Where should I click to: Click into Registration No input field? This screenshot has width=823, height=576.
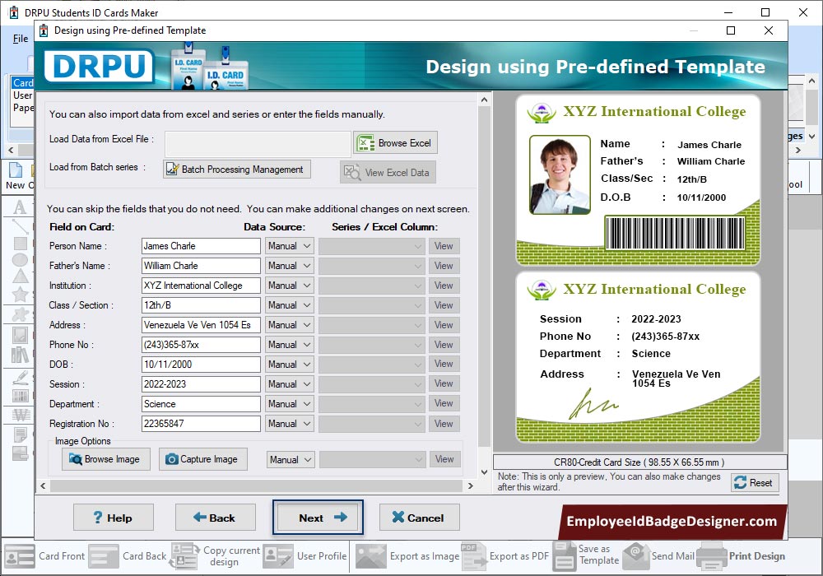(x=201, y=423)
